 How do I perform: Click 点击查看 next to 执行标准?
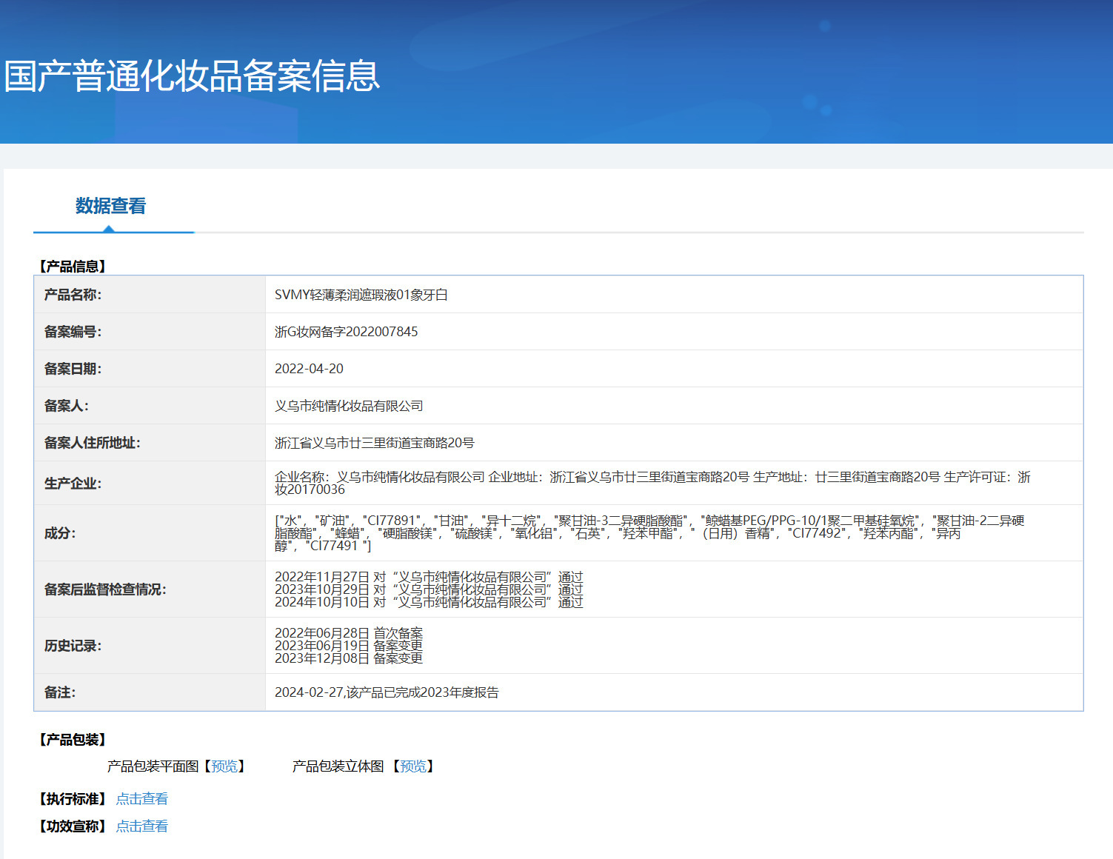coord(142,799)
